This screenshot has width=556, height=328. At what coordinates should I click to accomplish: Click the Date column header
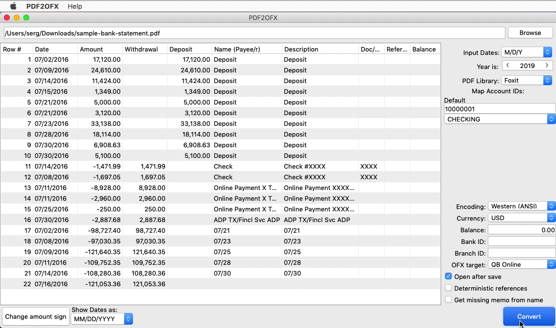55,49
